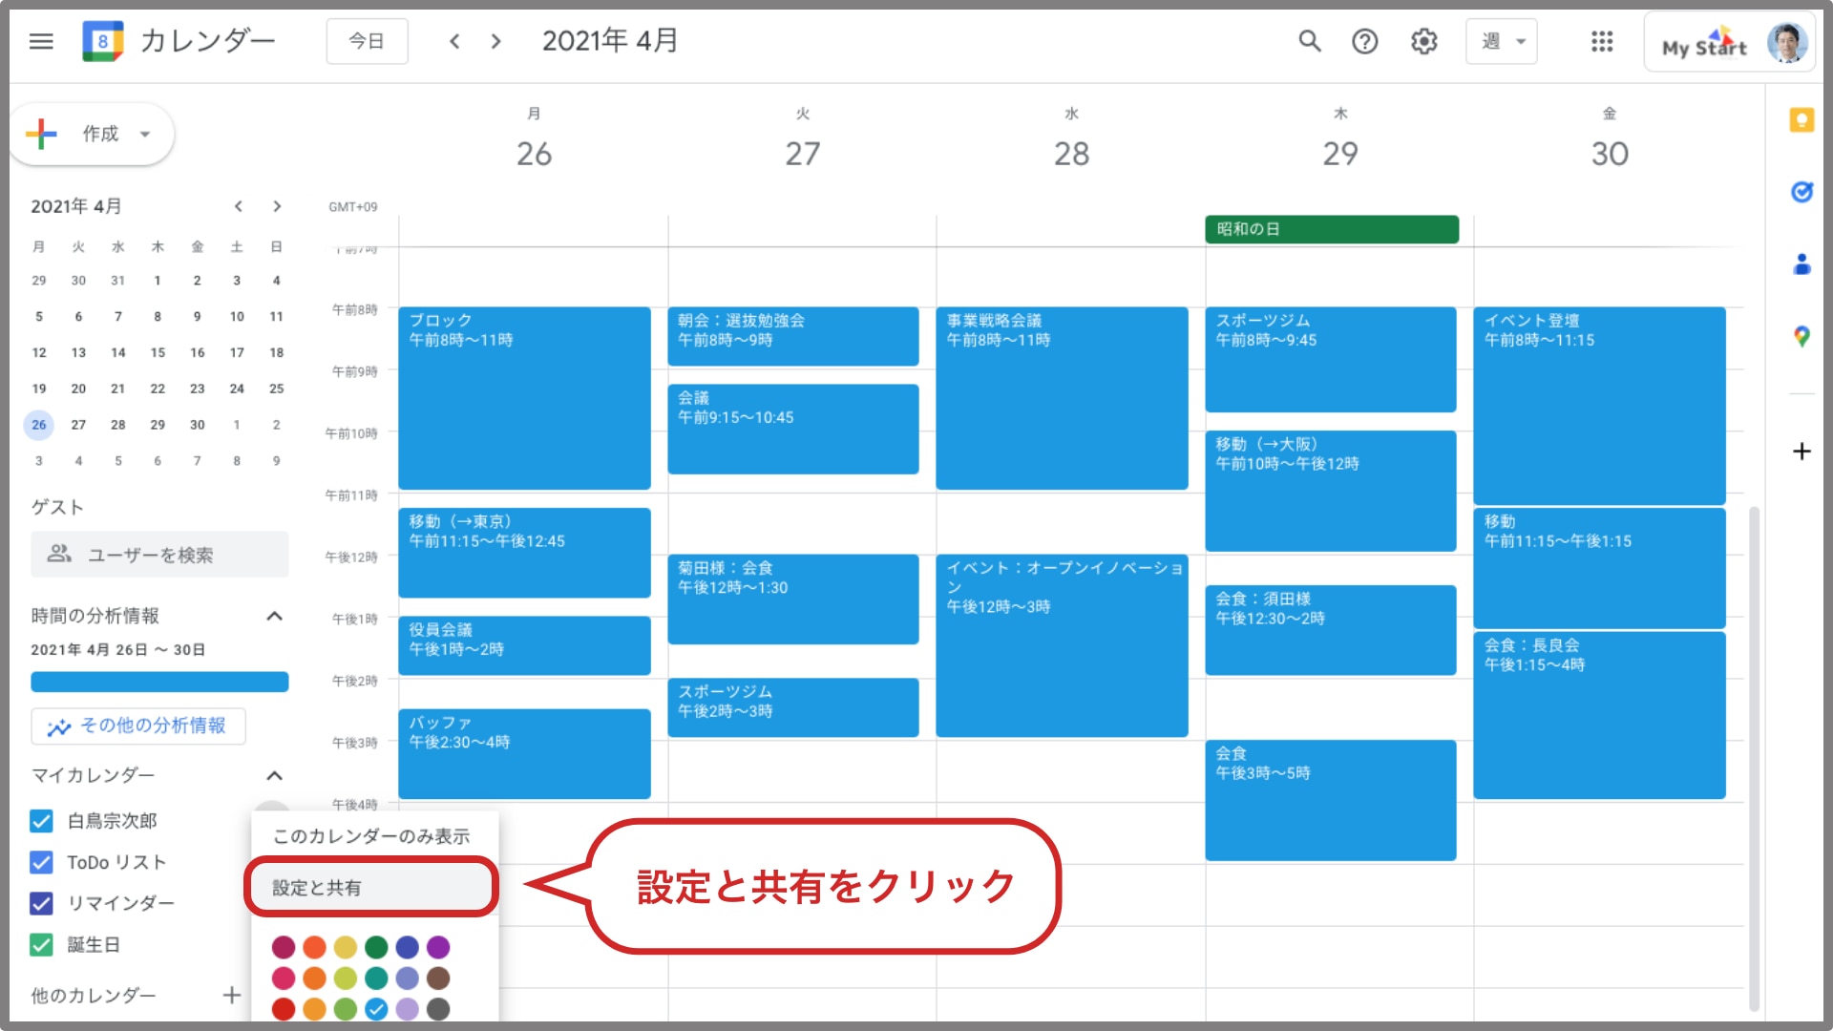Open the 作成 dropdown arrow
This screenshot has height=1031, width=1833.
(x=145, y=134)
